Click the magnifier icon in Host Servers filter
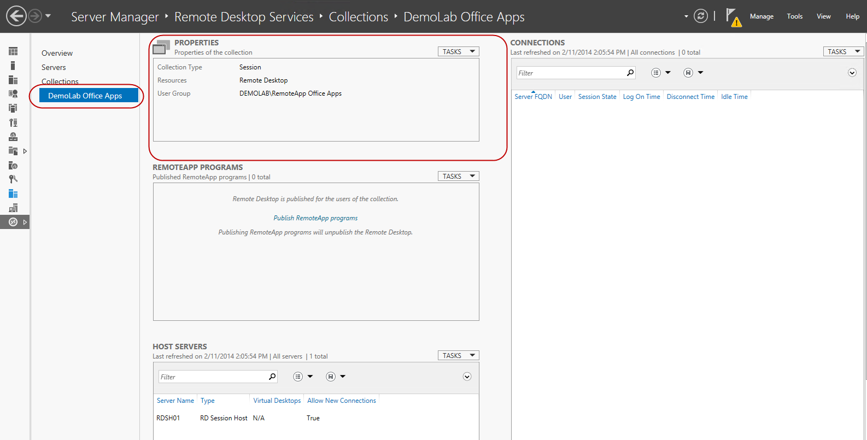Image resolution: width=867 pixels, height=440 pixels. pyautogui.click(x=272, y=377)
